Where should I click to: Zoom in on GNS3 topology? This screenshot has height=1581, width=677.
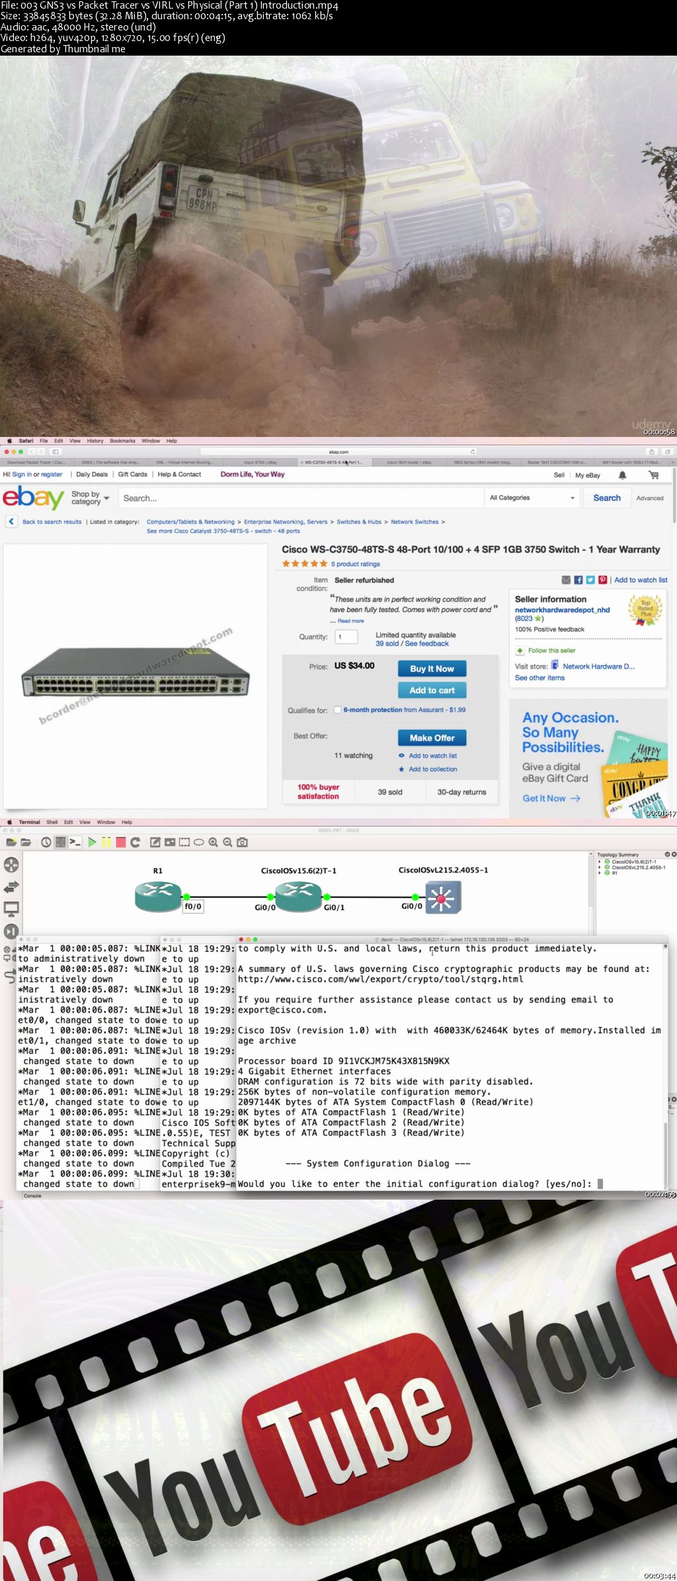click(213, 842)
